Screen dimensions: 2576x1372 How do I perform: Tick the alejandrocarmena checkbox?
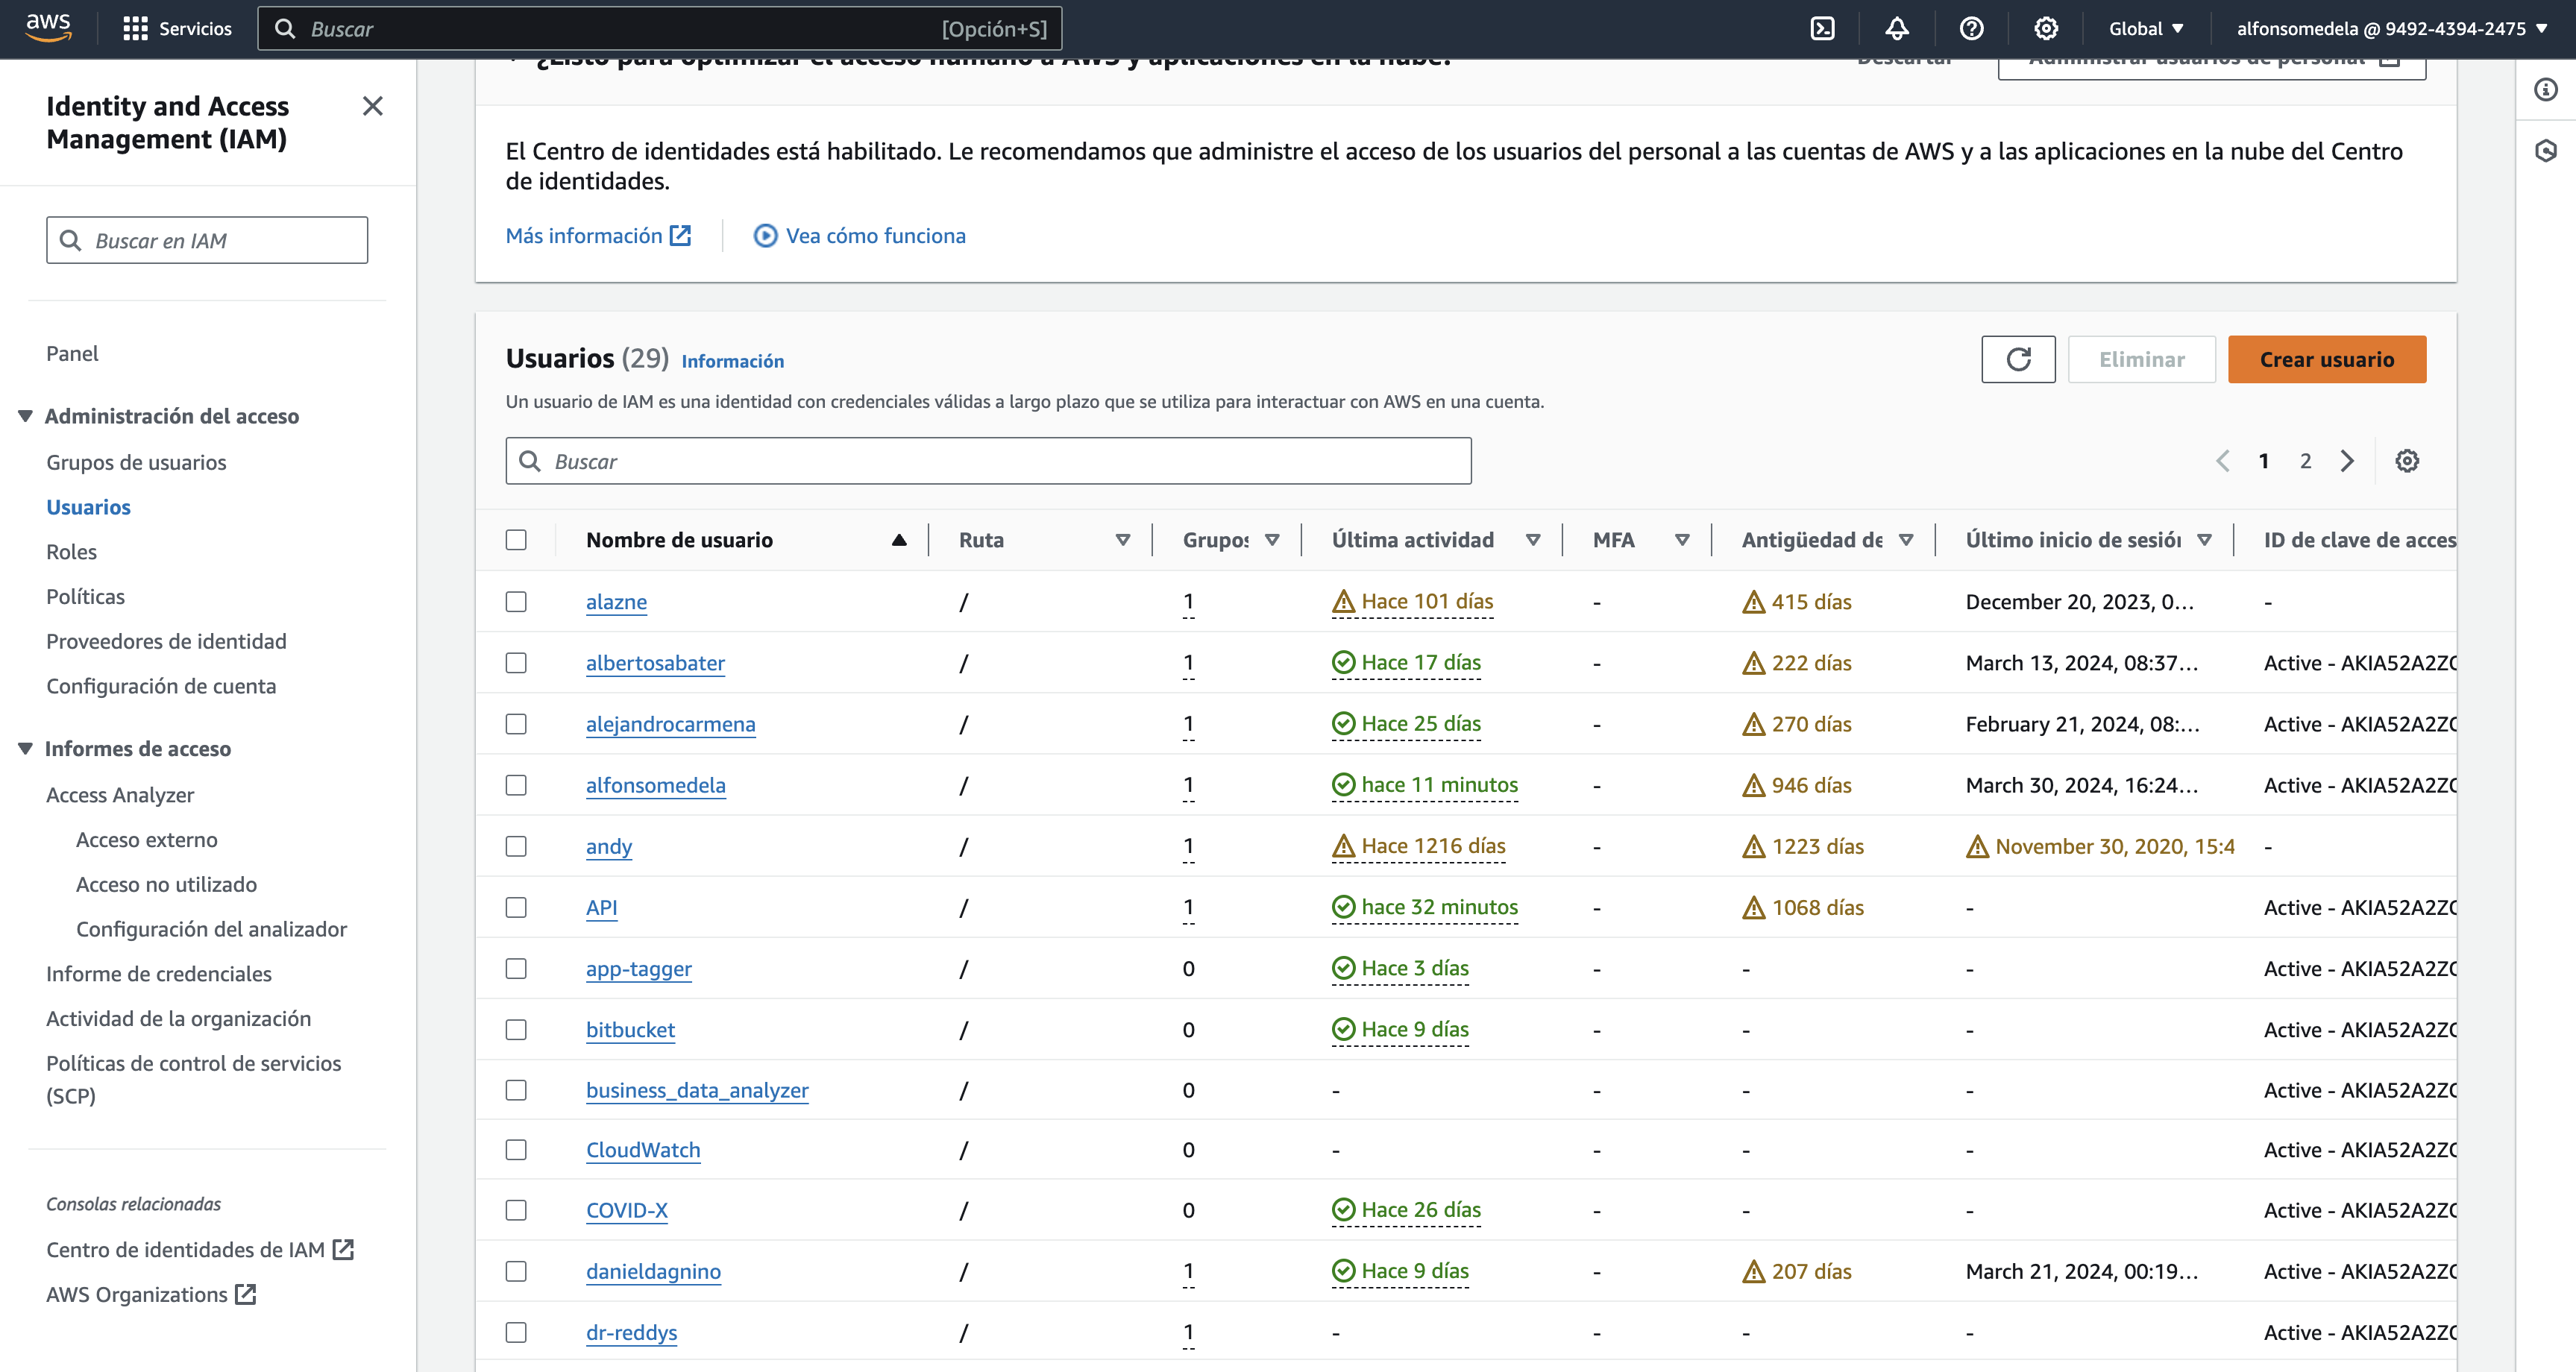(x=516, y=724)
